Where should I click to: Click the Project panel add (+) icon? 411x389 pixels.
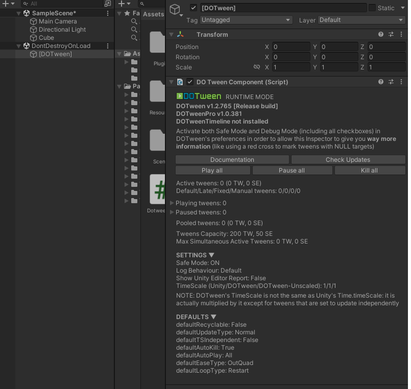tap(122, 4)
